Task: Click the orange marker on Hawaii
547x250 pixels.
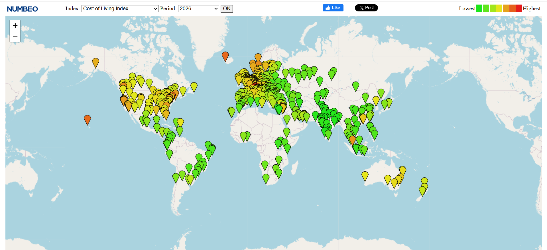Action: coord(87,119)
